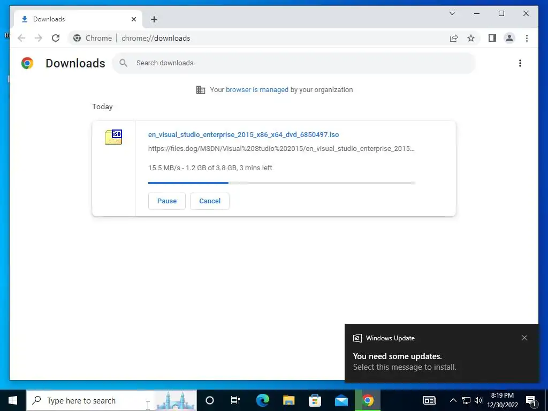Open Chrome's three-dot main menu
548x411 pixels.
click(x=527, y=38)
